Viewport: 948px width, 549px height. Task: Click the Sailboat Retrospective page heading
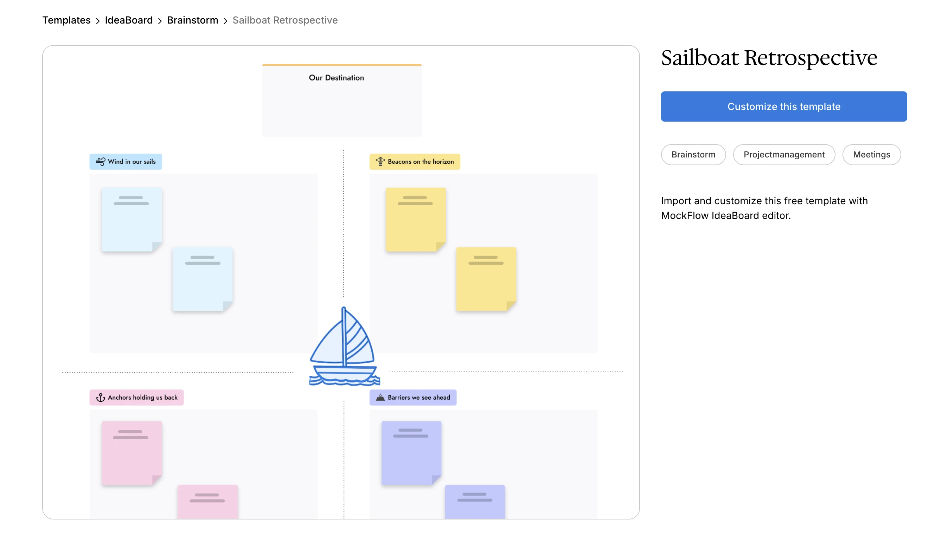769,58
